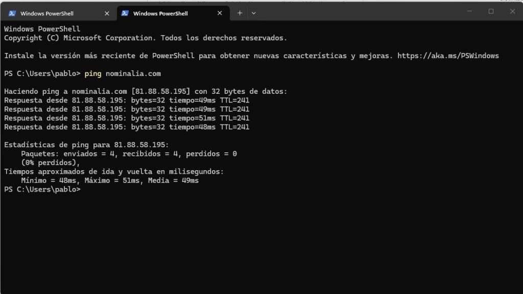Expand the new tab profile dropdown chevron
The width and height of the screenshot is (523, 294).
click(253, 13)
